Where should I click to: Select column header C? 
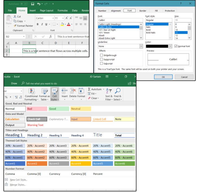pyautogui.click(x=42, y=43)
